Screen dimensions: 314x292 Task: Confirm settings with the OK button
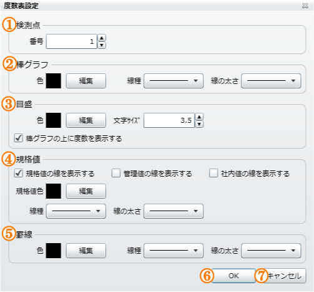(234, 276)
